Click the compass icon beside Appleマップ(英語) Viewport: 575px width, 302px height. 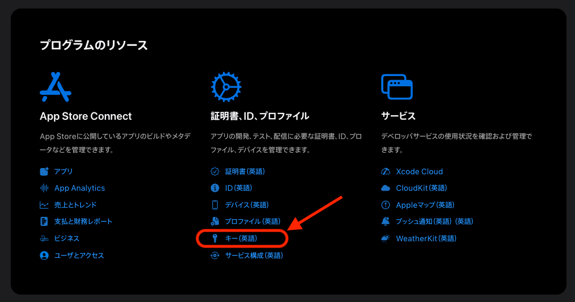386,205
